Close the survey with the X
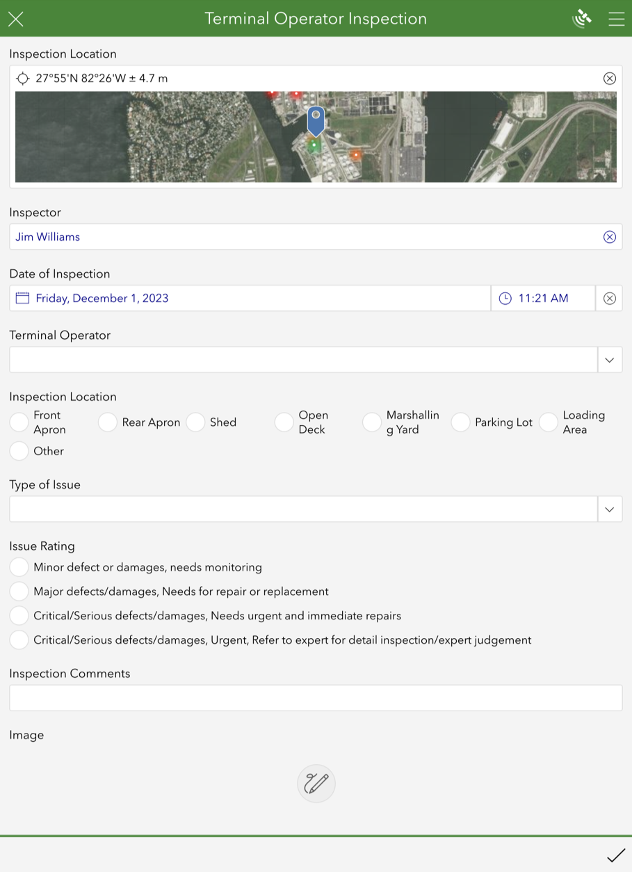 click(15, 19)
